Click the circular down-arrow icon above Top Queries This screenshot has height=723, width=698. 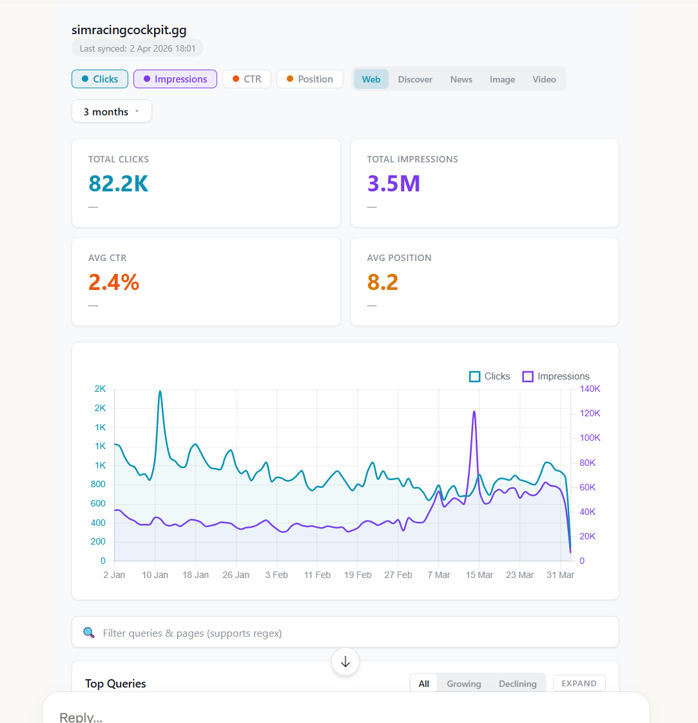[345, 662]
